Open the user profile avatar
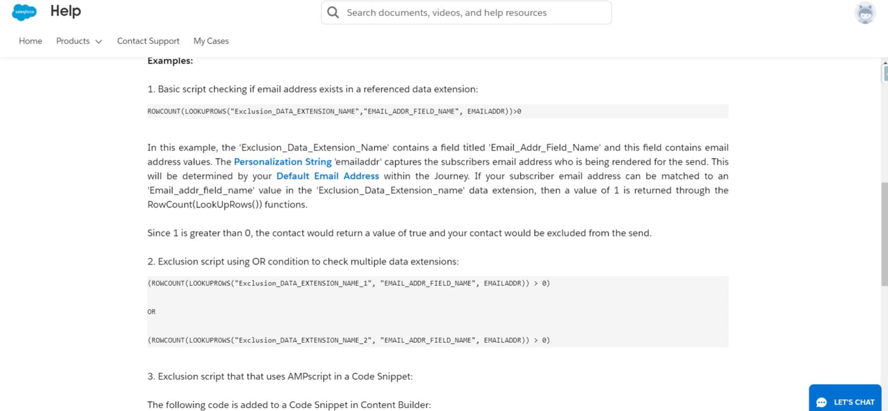 tap(865, 12)
